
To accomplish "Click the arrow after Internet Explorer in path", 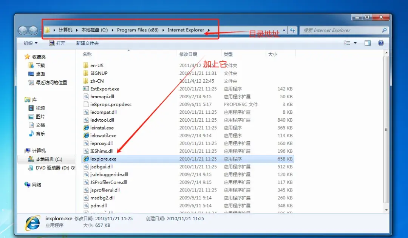I will pos(209,30).
